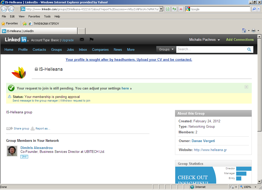Click Send message to the group manager
This screenshot has height=190, width=262.
click(x=35, y=101)
